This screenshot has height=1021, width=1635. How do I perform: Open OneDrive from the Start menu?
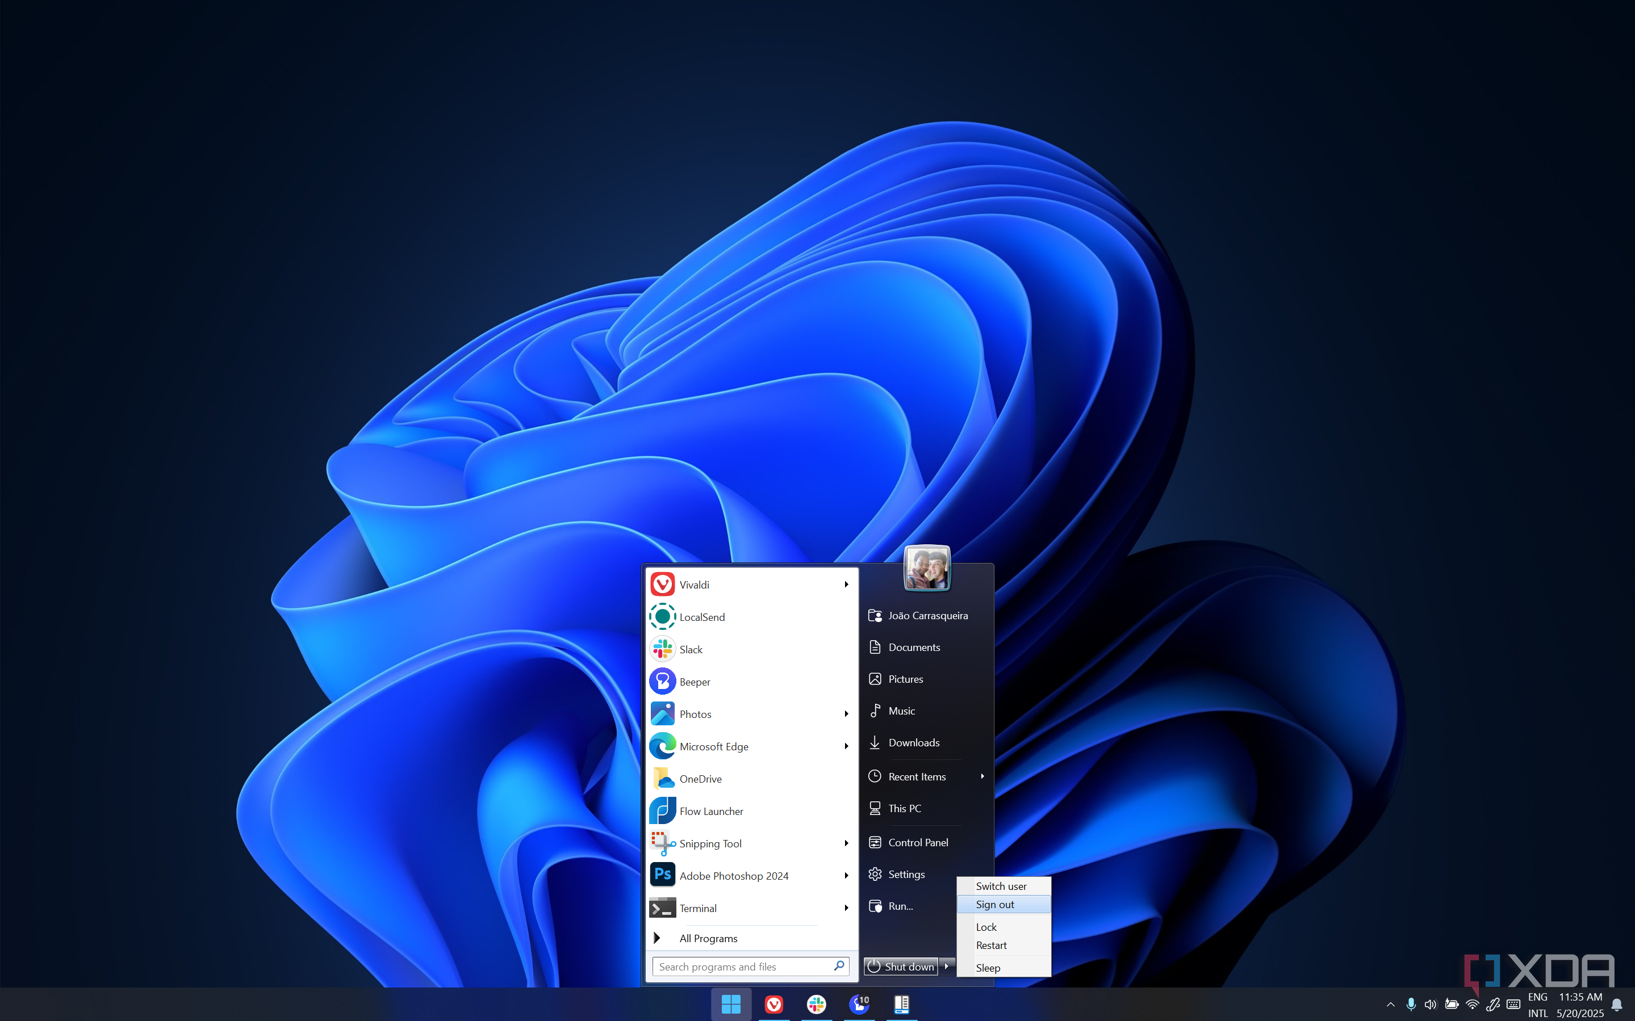700,778
